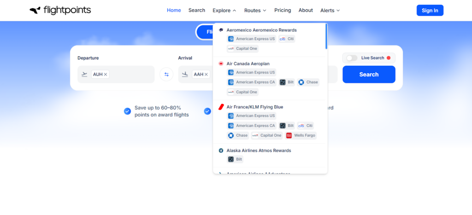The height and width of the screenshot is (215, 472).
Task: Click American Express US under Flying Blue
Action: click(x=252, y=116)
